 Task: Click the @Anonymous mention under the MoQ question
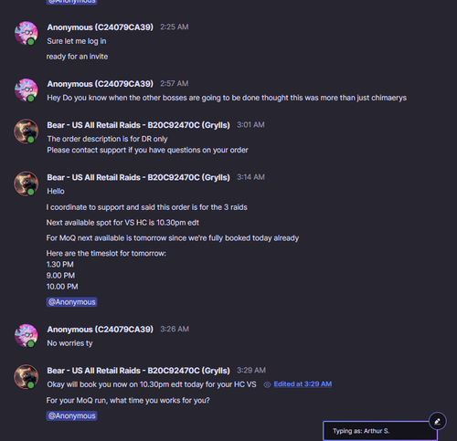click(x=72, y=415)
